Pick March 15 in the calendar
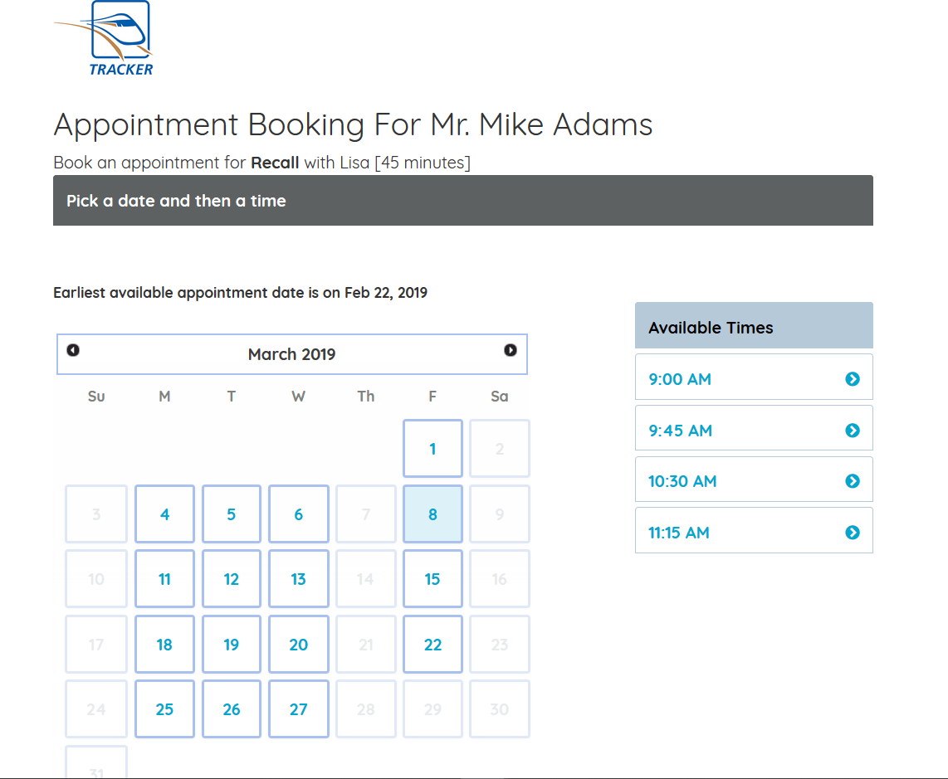Viewport: 948px width, 779px height. (x=432, y=579)
